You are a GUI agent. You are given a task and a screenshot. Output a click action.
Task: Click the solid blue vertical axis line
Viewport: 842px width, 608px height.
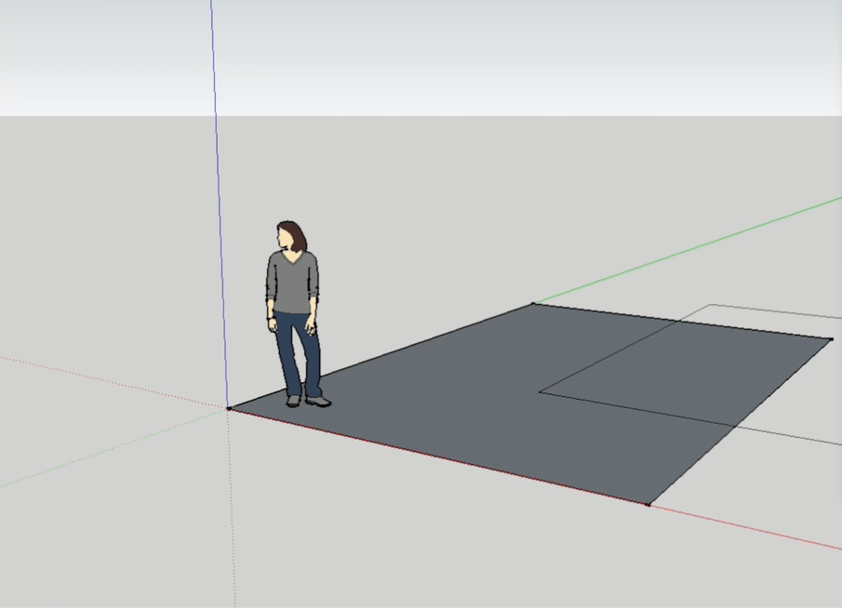218,186
